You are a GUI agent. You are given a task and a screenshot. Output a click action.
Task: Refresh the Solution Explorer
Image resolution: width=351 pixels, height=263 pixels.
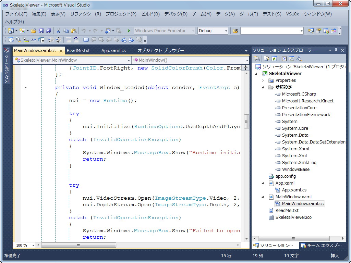[274, 59]
